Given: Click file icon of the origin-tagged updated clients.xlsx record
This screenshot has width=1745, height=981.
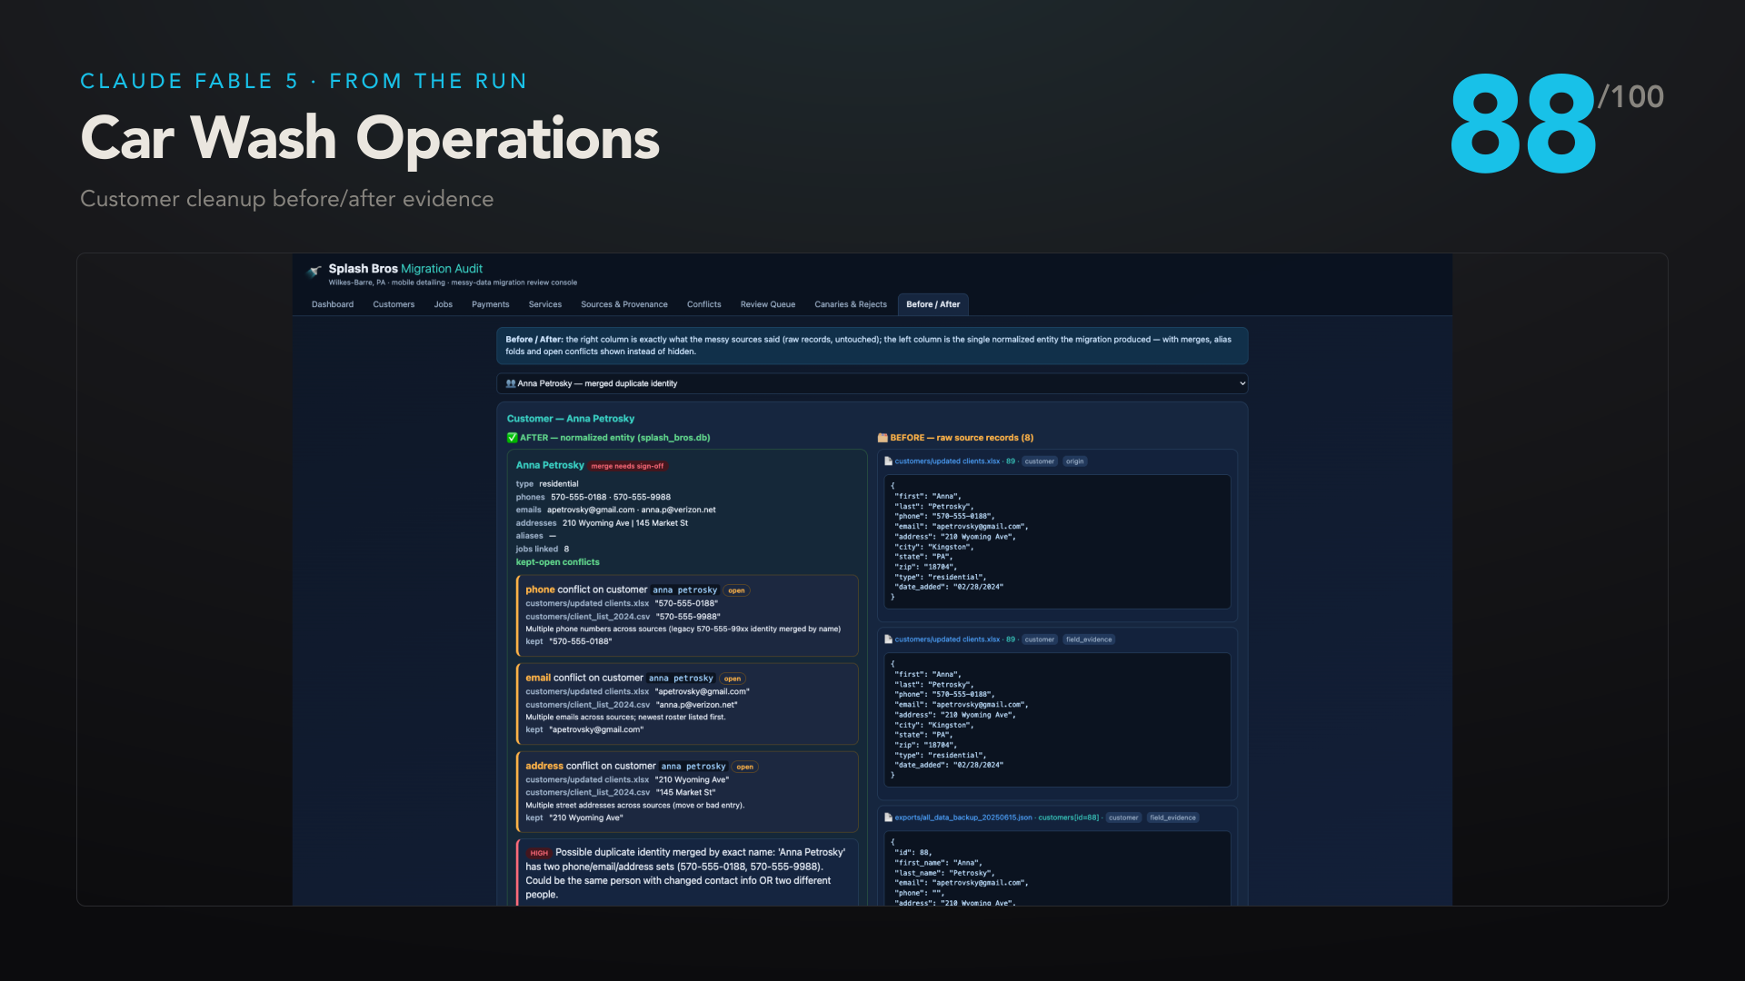Looking at the screenshot, I should point(889,461).
